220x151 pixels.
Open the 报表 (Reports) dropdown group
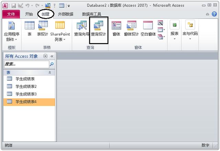click(174, 30)
